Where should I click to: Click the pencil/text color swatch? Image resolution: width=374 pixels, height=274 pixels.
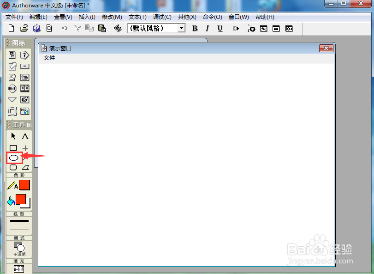tap(24, 185)
